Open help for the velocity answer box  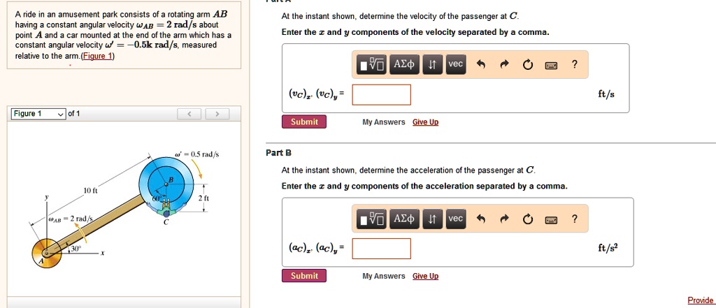(574, 65)
